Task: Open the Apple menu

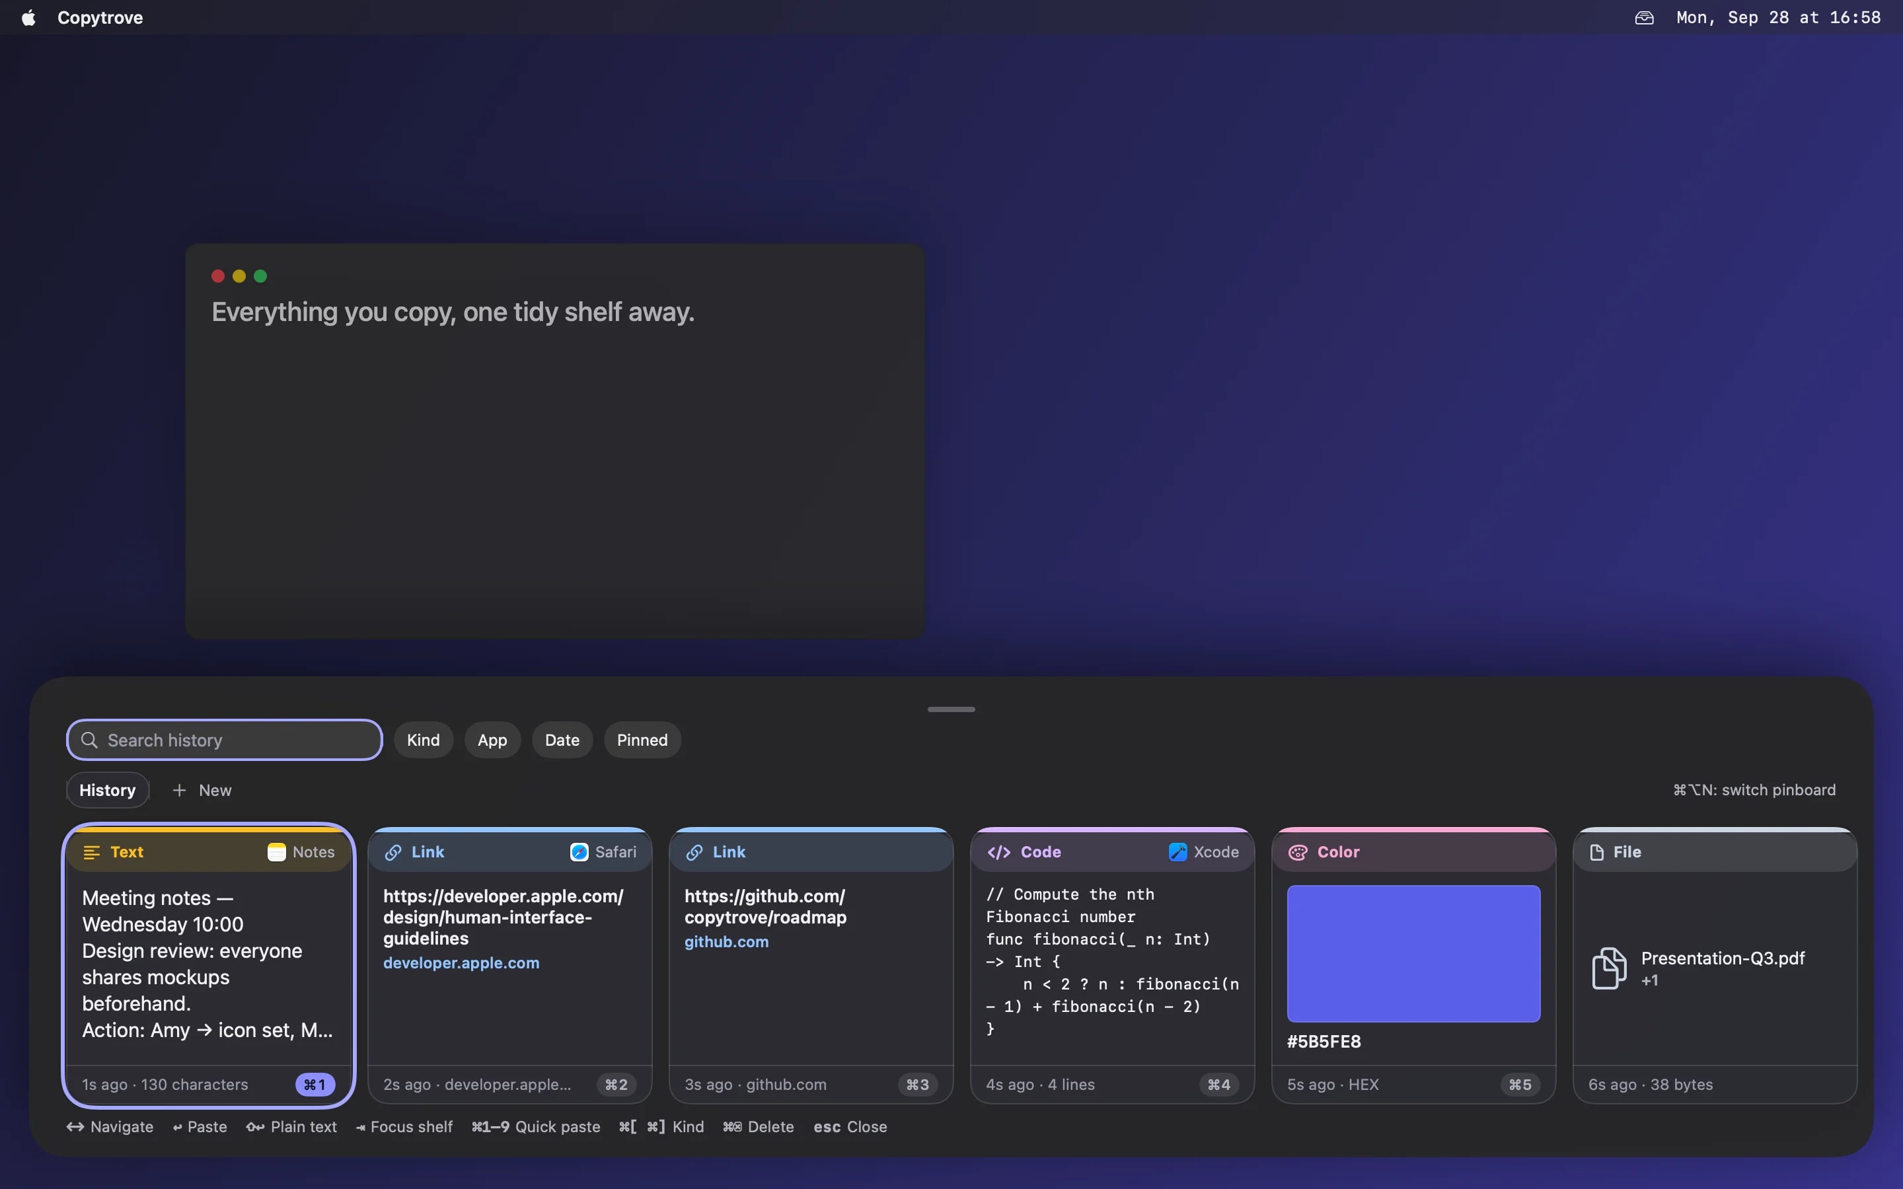Action: (x=28, y=17)
